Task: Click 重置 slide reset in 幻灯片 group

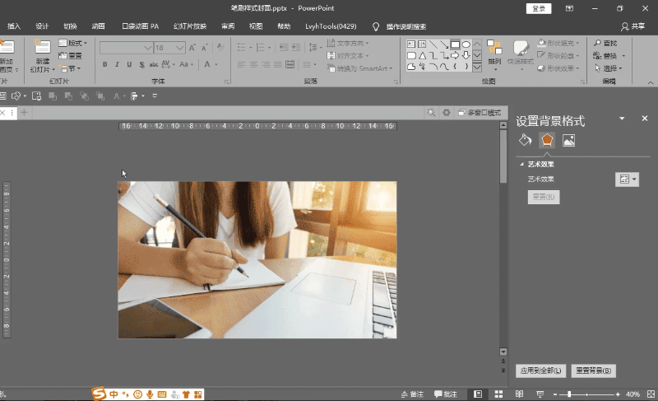Action: 70,55
